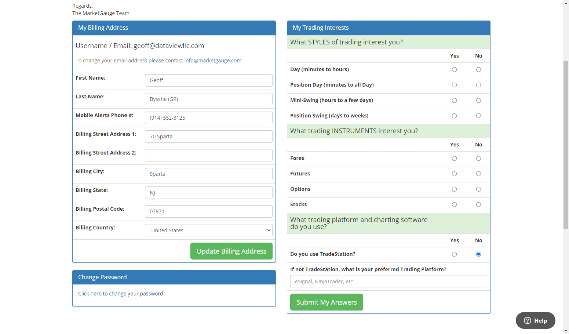The image size is (569, 334).
Task: Edit the Mobile Alerts Phone field
Action: click(209, 118)
